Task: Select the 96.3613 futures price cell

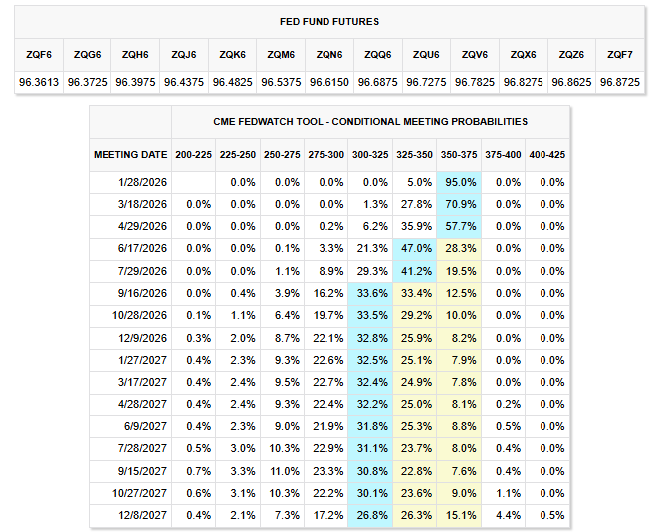Action: 39,80
